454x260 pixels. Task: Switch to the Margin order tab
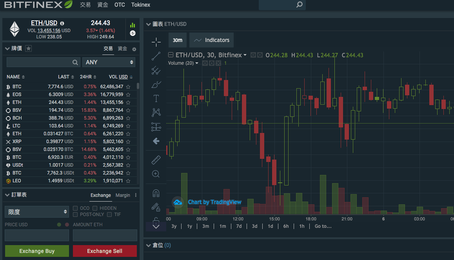(123, 195)
